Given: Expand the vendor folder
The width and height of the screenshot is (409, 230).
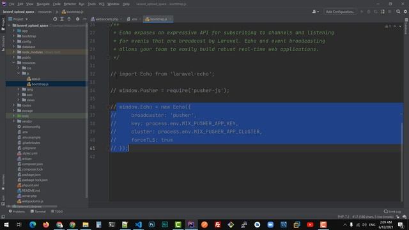Looking at the screenshot, I should (x=13, y=121).
